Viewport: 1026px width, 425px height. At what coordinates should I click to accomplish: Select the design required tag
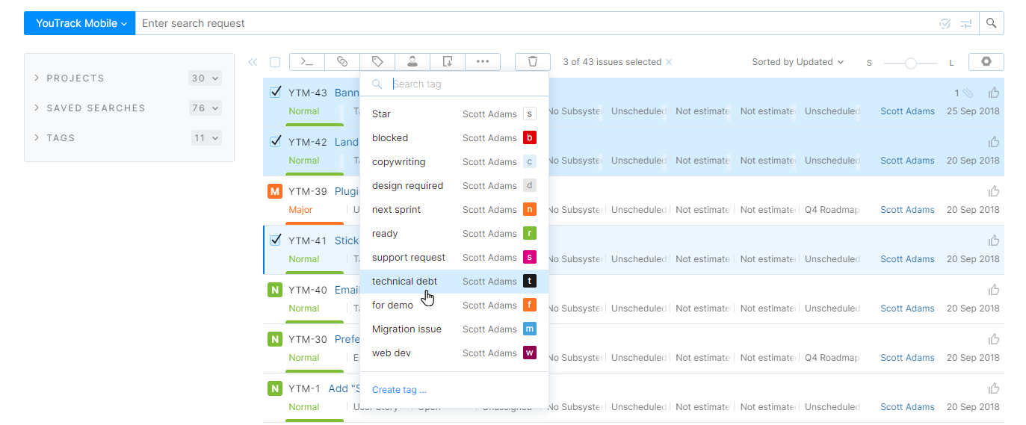click(x=454, y=186)
